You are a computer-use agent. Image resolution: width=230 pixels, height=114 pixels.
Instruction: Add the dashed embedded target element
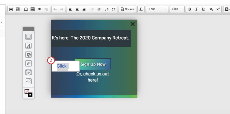tap(28, 72)
